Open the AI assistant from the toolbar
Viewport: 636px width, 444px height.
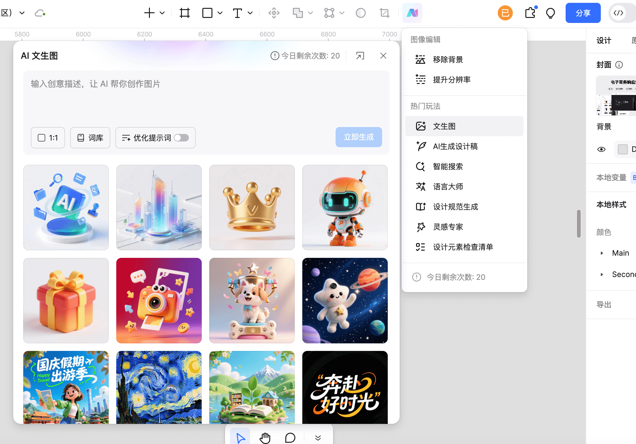click(x=412, y=13)
